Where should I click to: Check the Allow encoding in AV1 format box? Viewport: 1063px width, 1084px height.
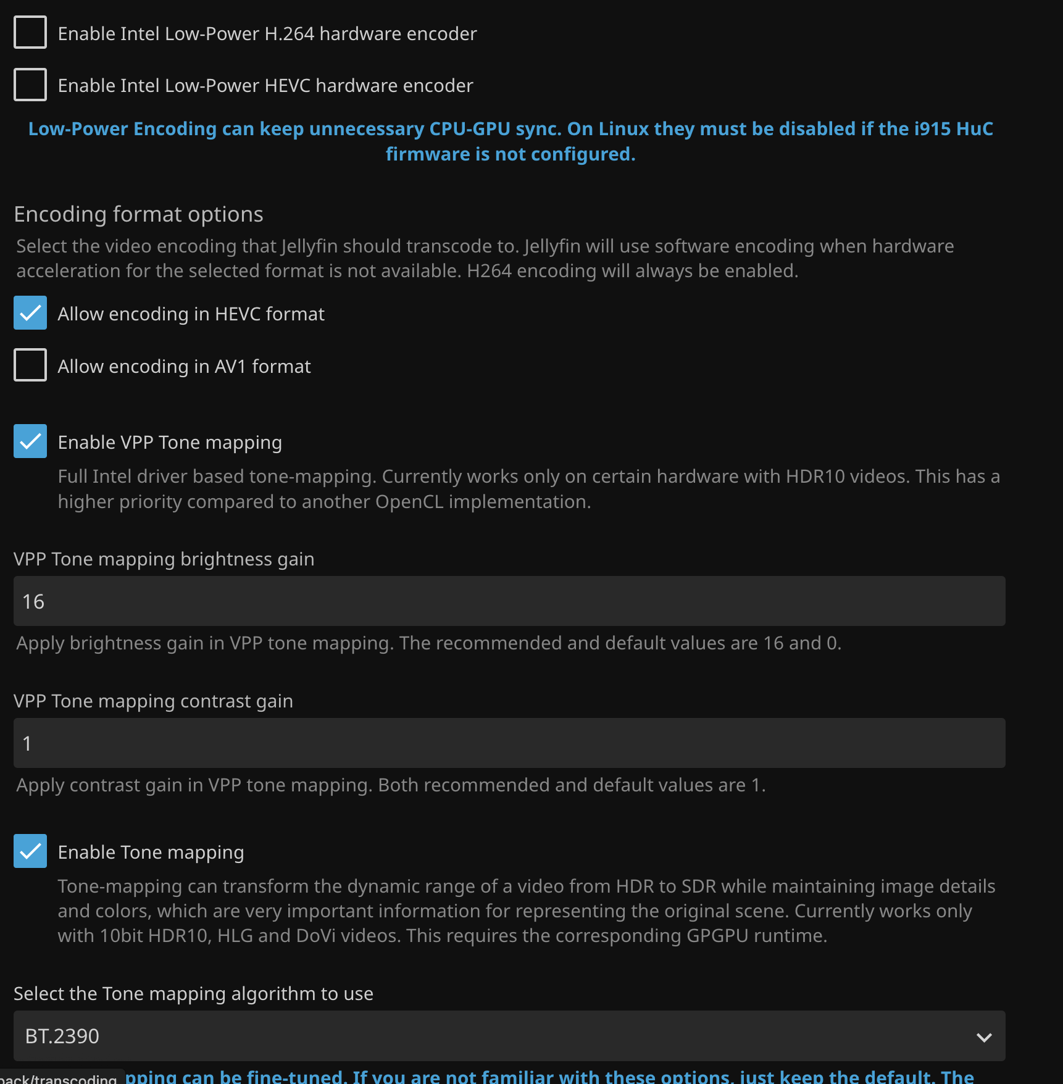point(30,365)
